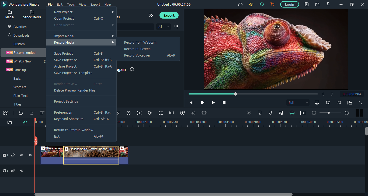
Task: Click the play button in the preview
Action: click(213, 103)
